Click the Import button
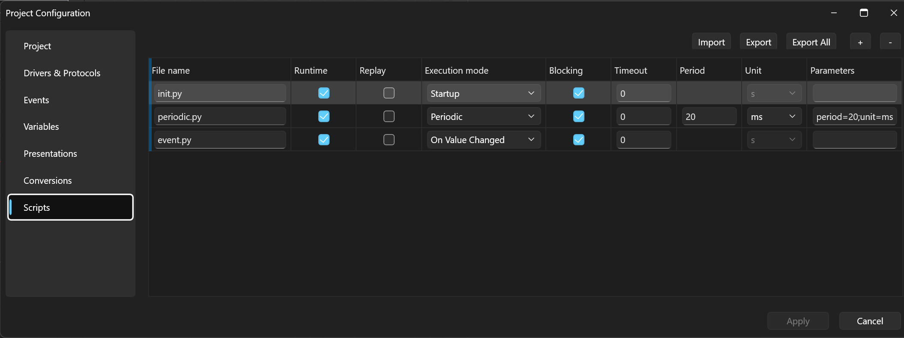 click(x=711, y=42)
